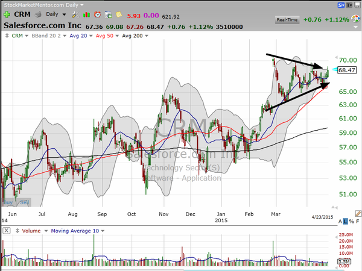Viewport: 362px width, 271px height.
Task: Click the green plus add symbol icon
Action: (7, 14)
